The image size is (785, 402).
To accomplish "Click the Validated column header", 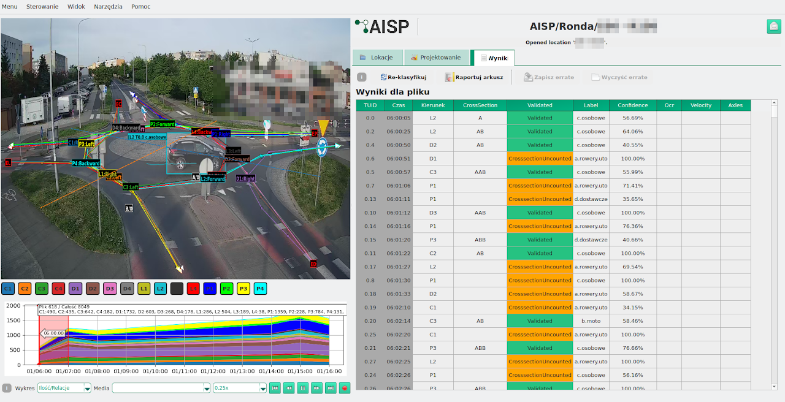I will coord(540,105).
